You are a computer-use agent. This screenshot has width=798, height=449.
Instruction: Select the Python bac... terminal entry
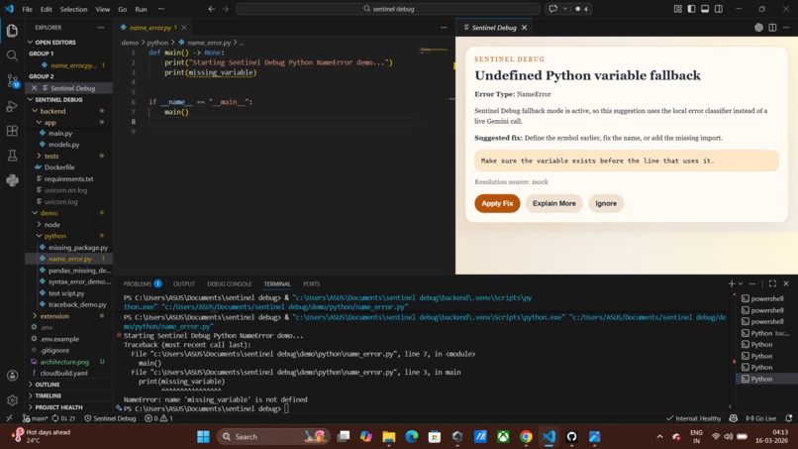click(x=765, y=333)
